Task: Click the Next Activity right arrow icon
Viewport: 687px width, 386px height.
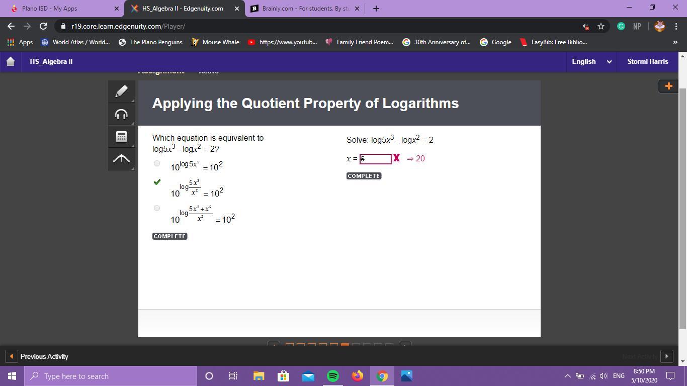Action: 666,356
